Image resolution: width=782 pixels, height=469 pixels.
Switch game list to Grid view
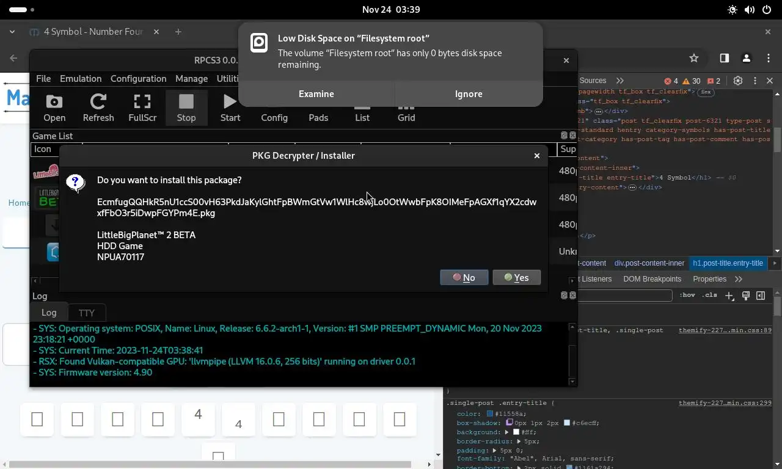coord(406,117)
